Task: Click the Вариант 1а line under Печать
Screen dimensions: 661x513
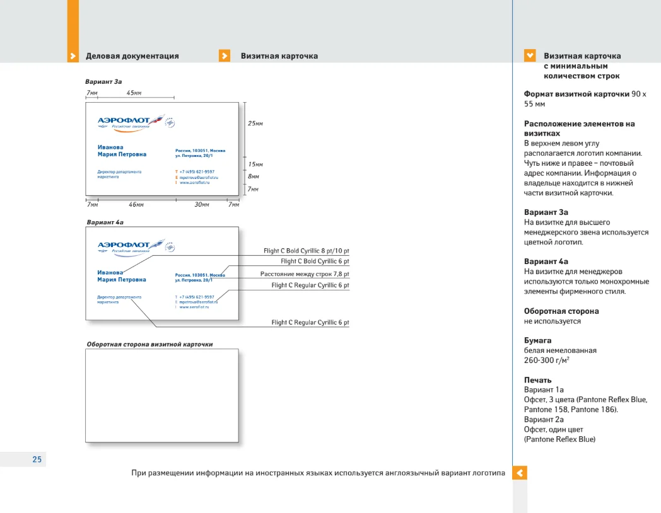Action: [x=544, y=389]
